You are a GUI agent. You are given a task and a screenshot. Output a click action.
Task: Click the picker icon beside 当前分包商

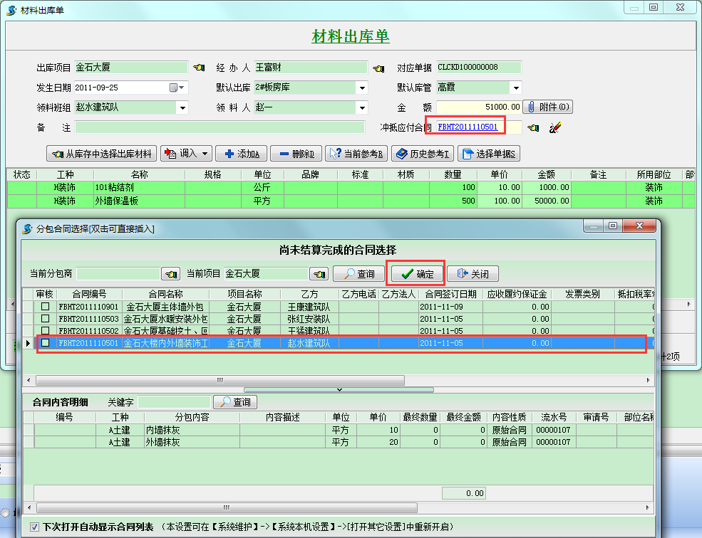[171, 274]
